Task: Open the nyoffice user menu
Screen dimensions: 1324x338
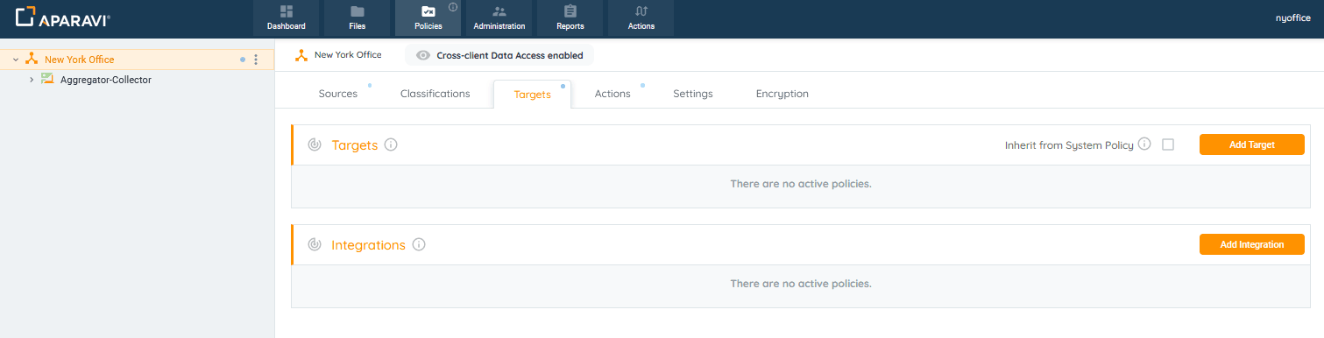Action: coord(1292,18)
